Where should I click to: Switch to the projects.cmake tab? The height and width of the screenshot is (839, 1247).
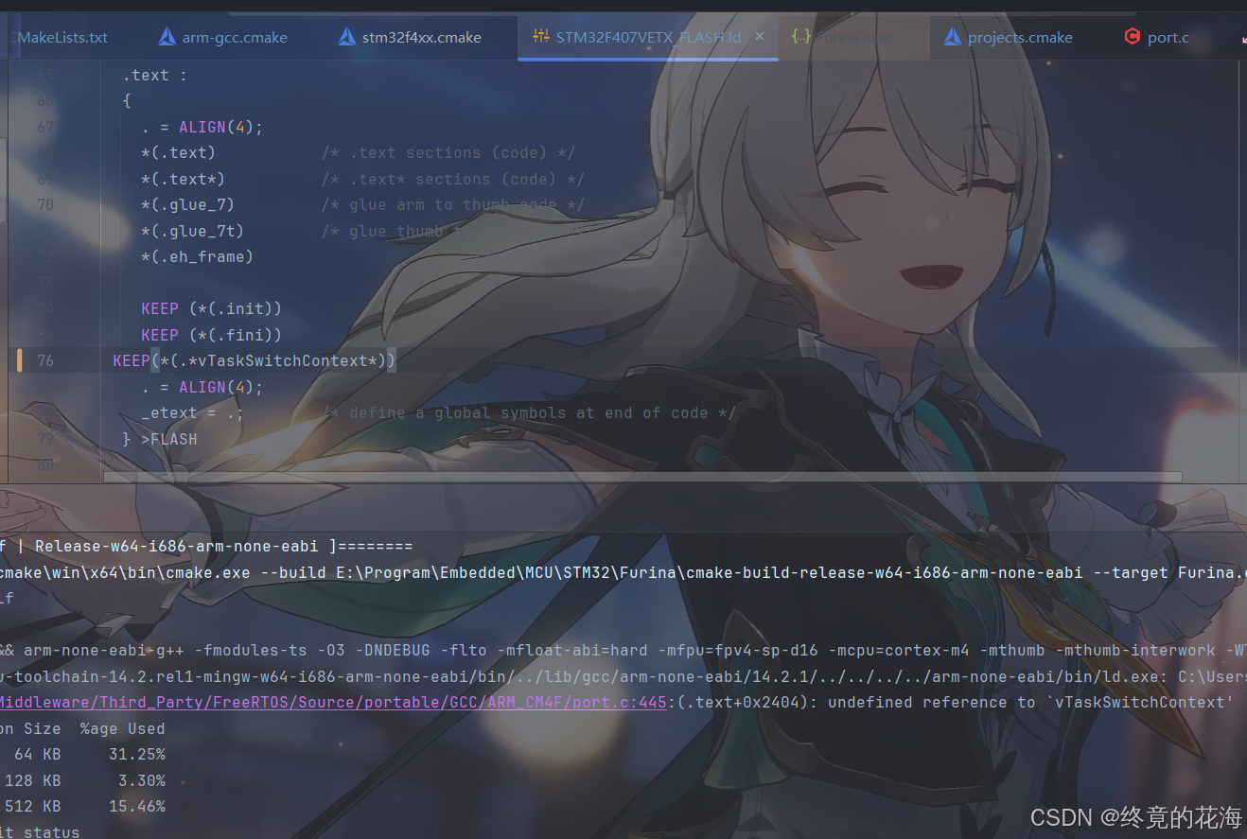click(1008, 38)
